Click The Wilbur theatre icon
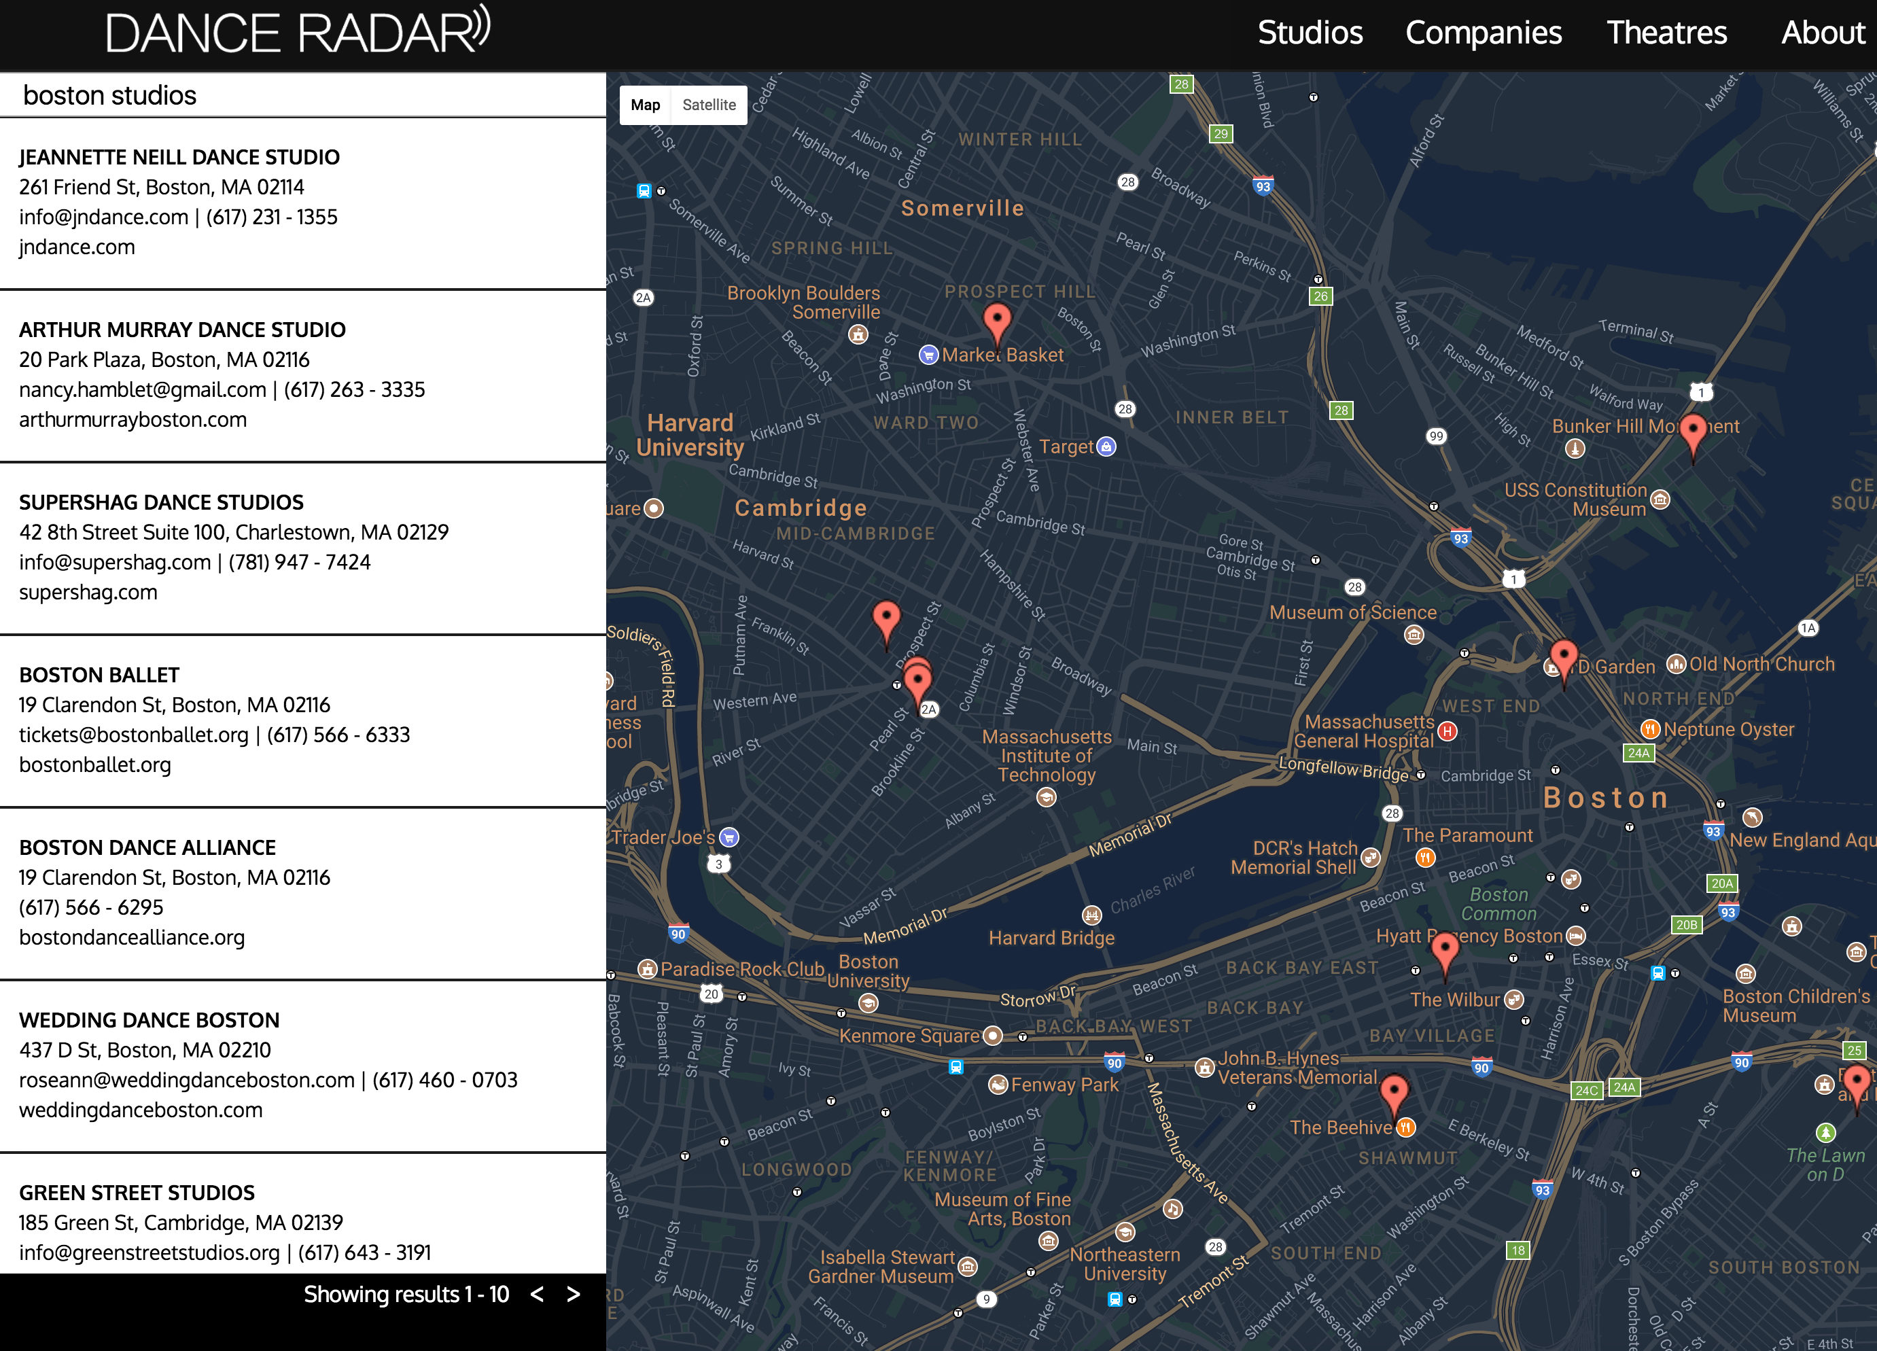 click(1513, 1000)
